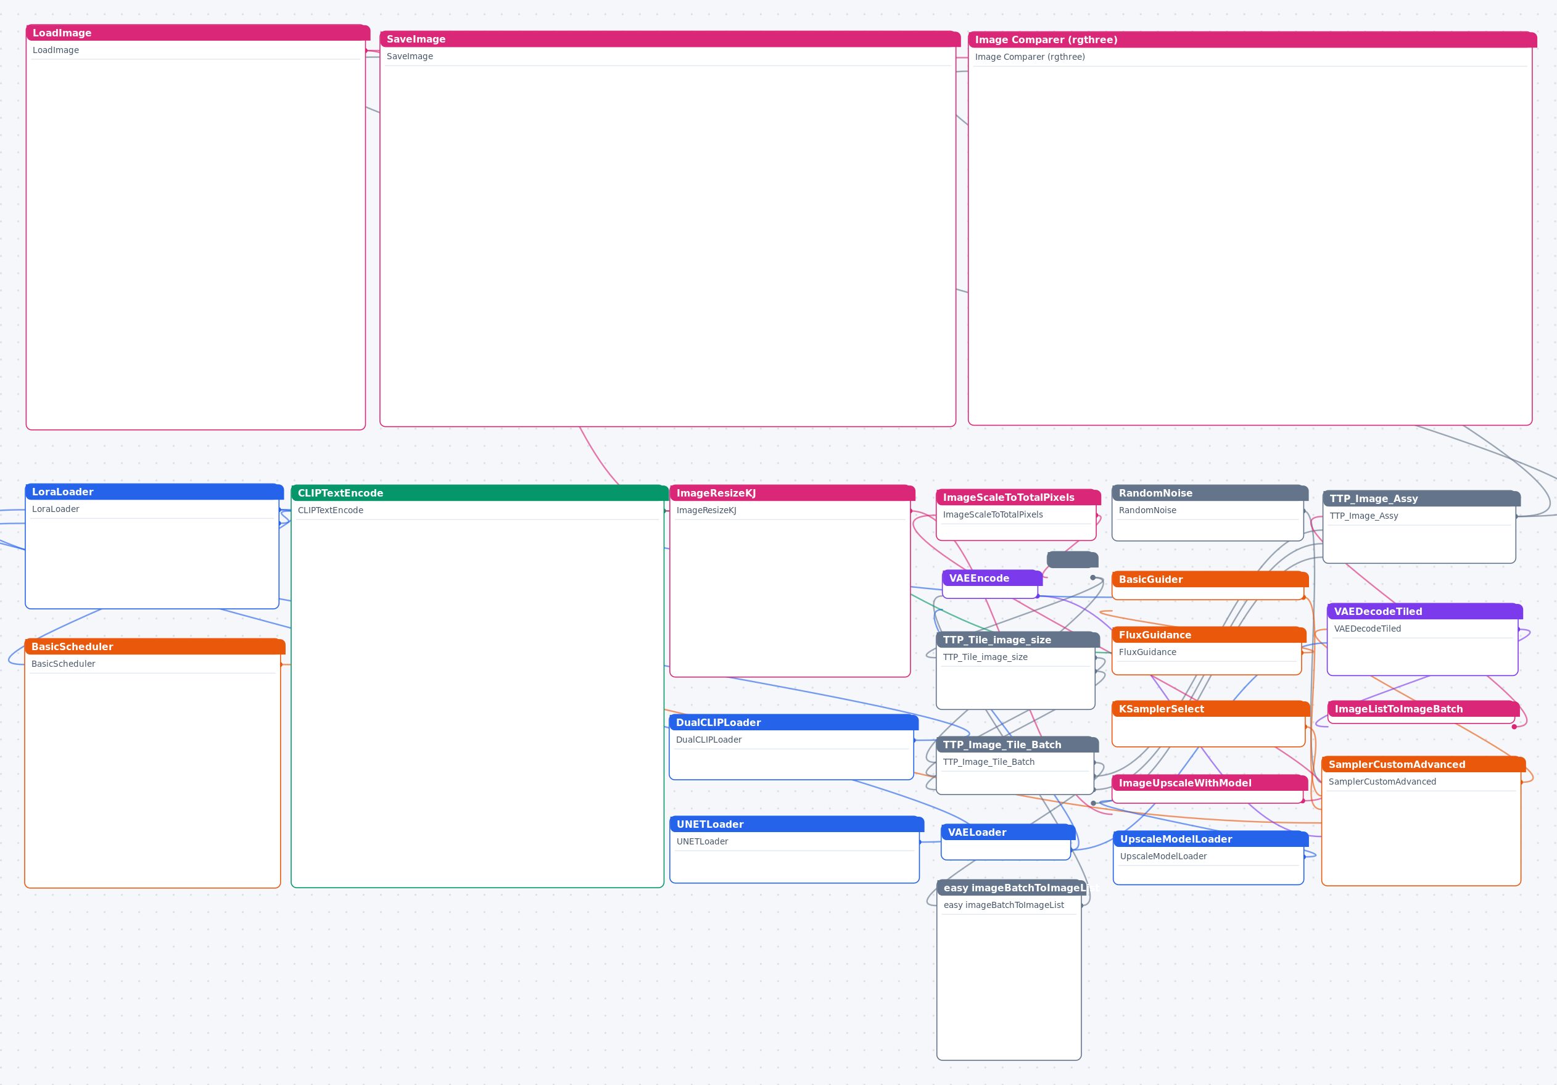Click the VAEEncode node header
The height and width of the screenshot is (1085, 1557).
pyautogui.click(x=992, y=578)
